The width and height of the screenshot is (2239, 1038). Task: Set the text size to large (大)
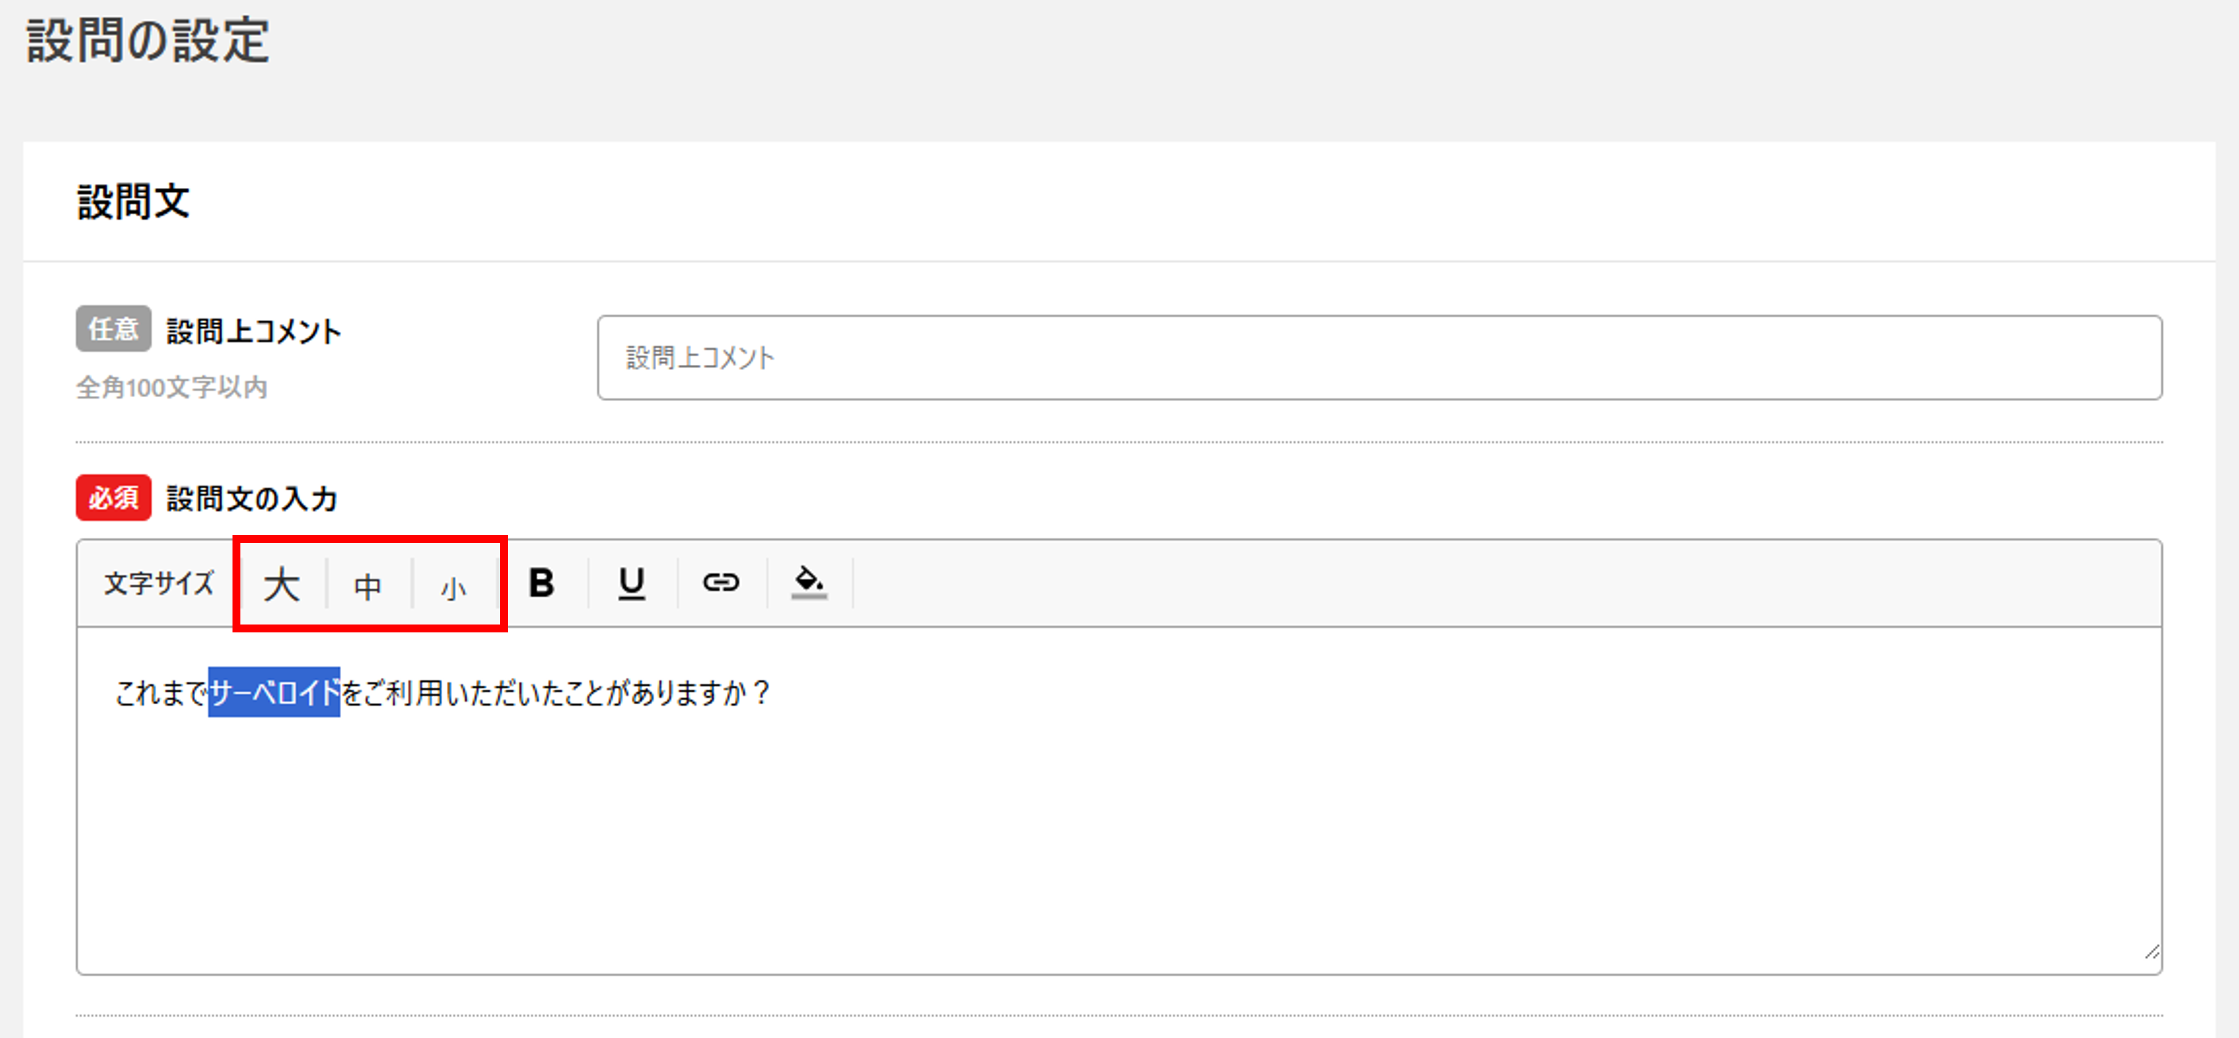coord(281,584)
